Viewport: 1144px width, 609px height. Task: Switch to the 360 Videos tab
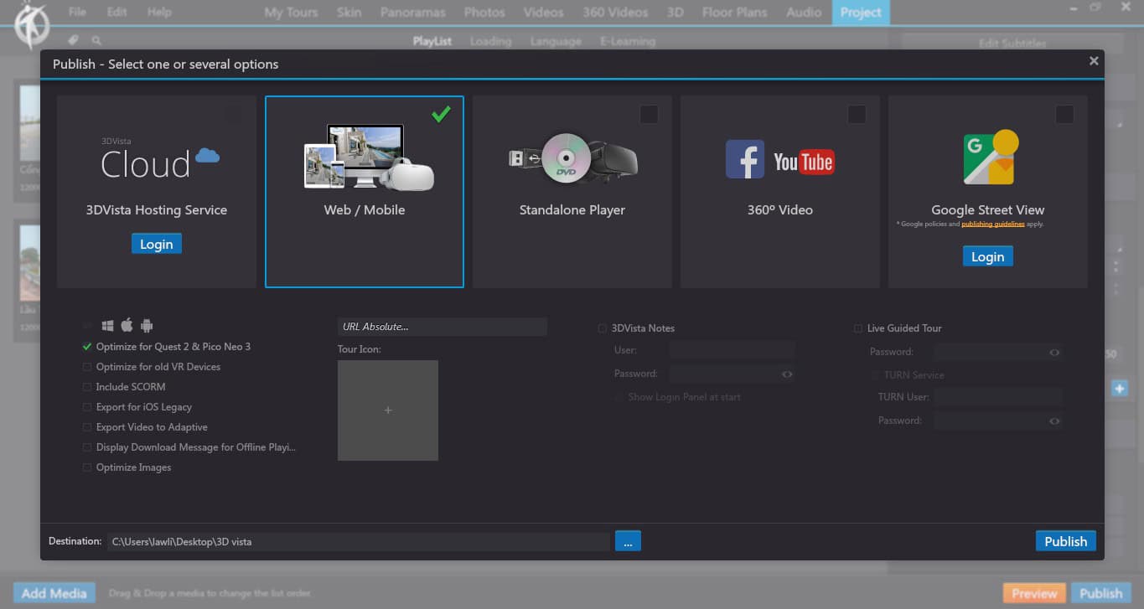click(x=616, y=13)
